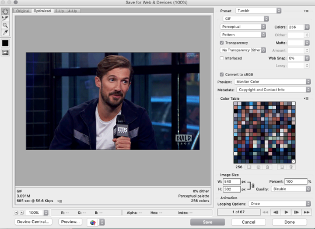The image size is (315, 229).
Task: Step to previous animation frame
Action: (275, 212)
